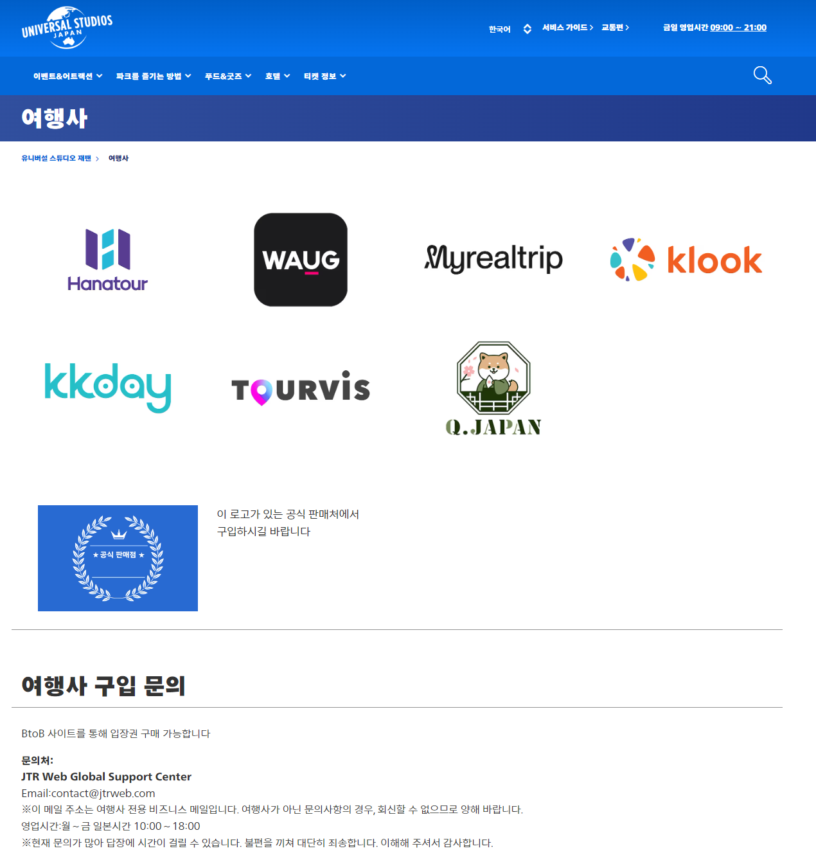
Task: Open the 교통편 link
Action: click(615, 28)
